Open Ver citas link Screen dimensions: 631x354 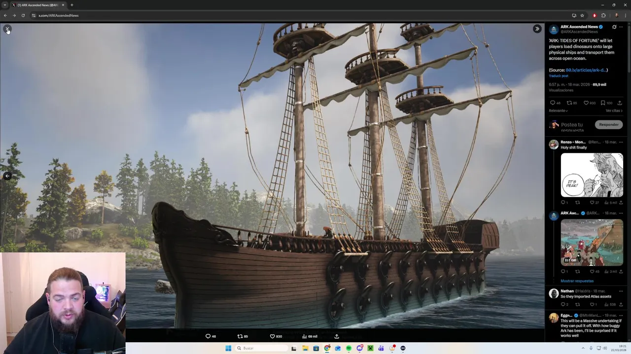coord(614,111)
